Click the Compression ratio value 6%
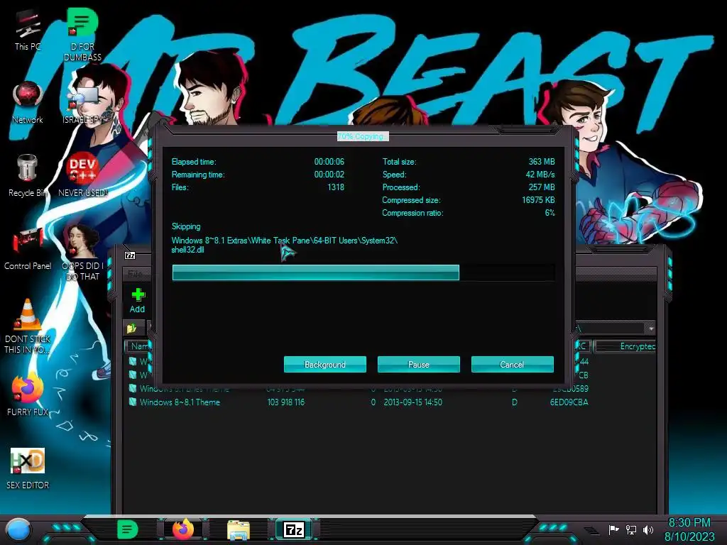The width and height of the screenshot is (727, 545). pos(550,213)
